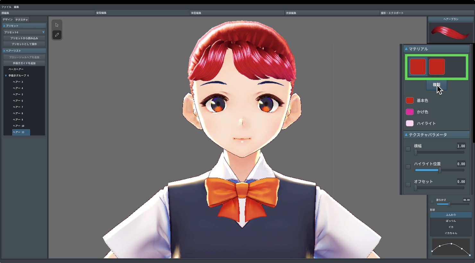Switch to the 髪型編集 tab
This screenshot has height=263, width=475.
[x=142, y=13]
